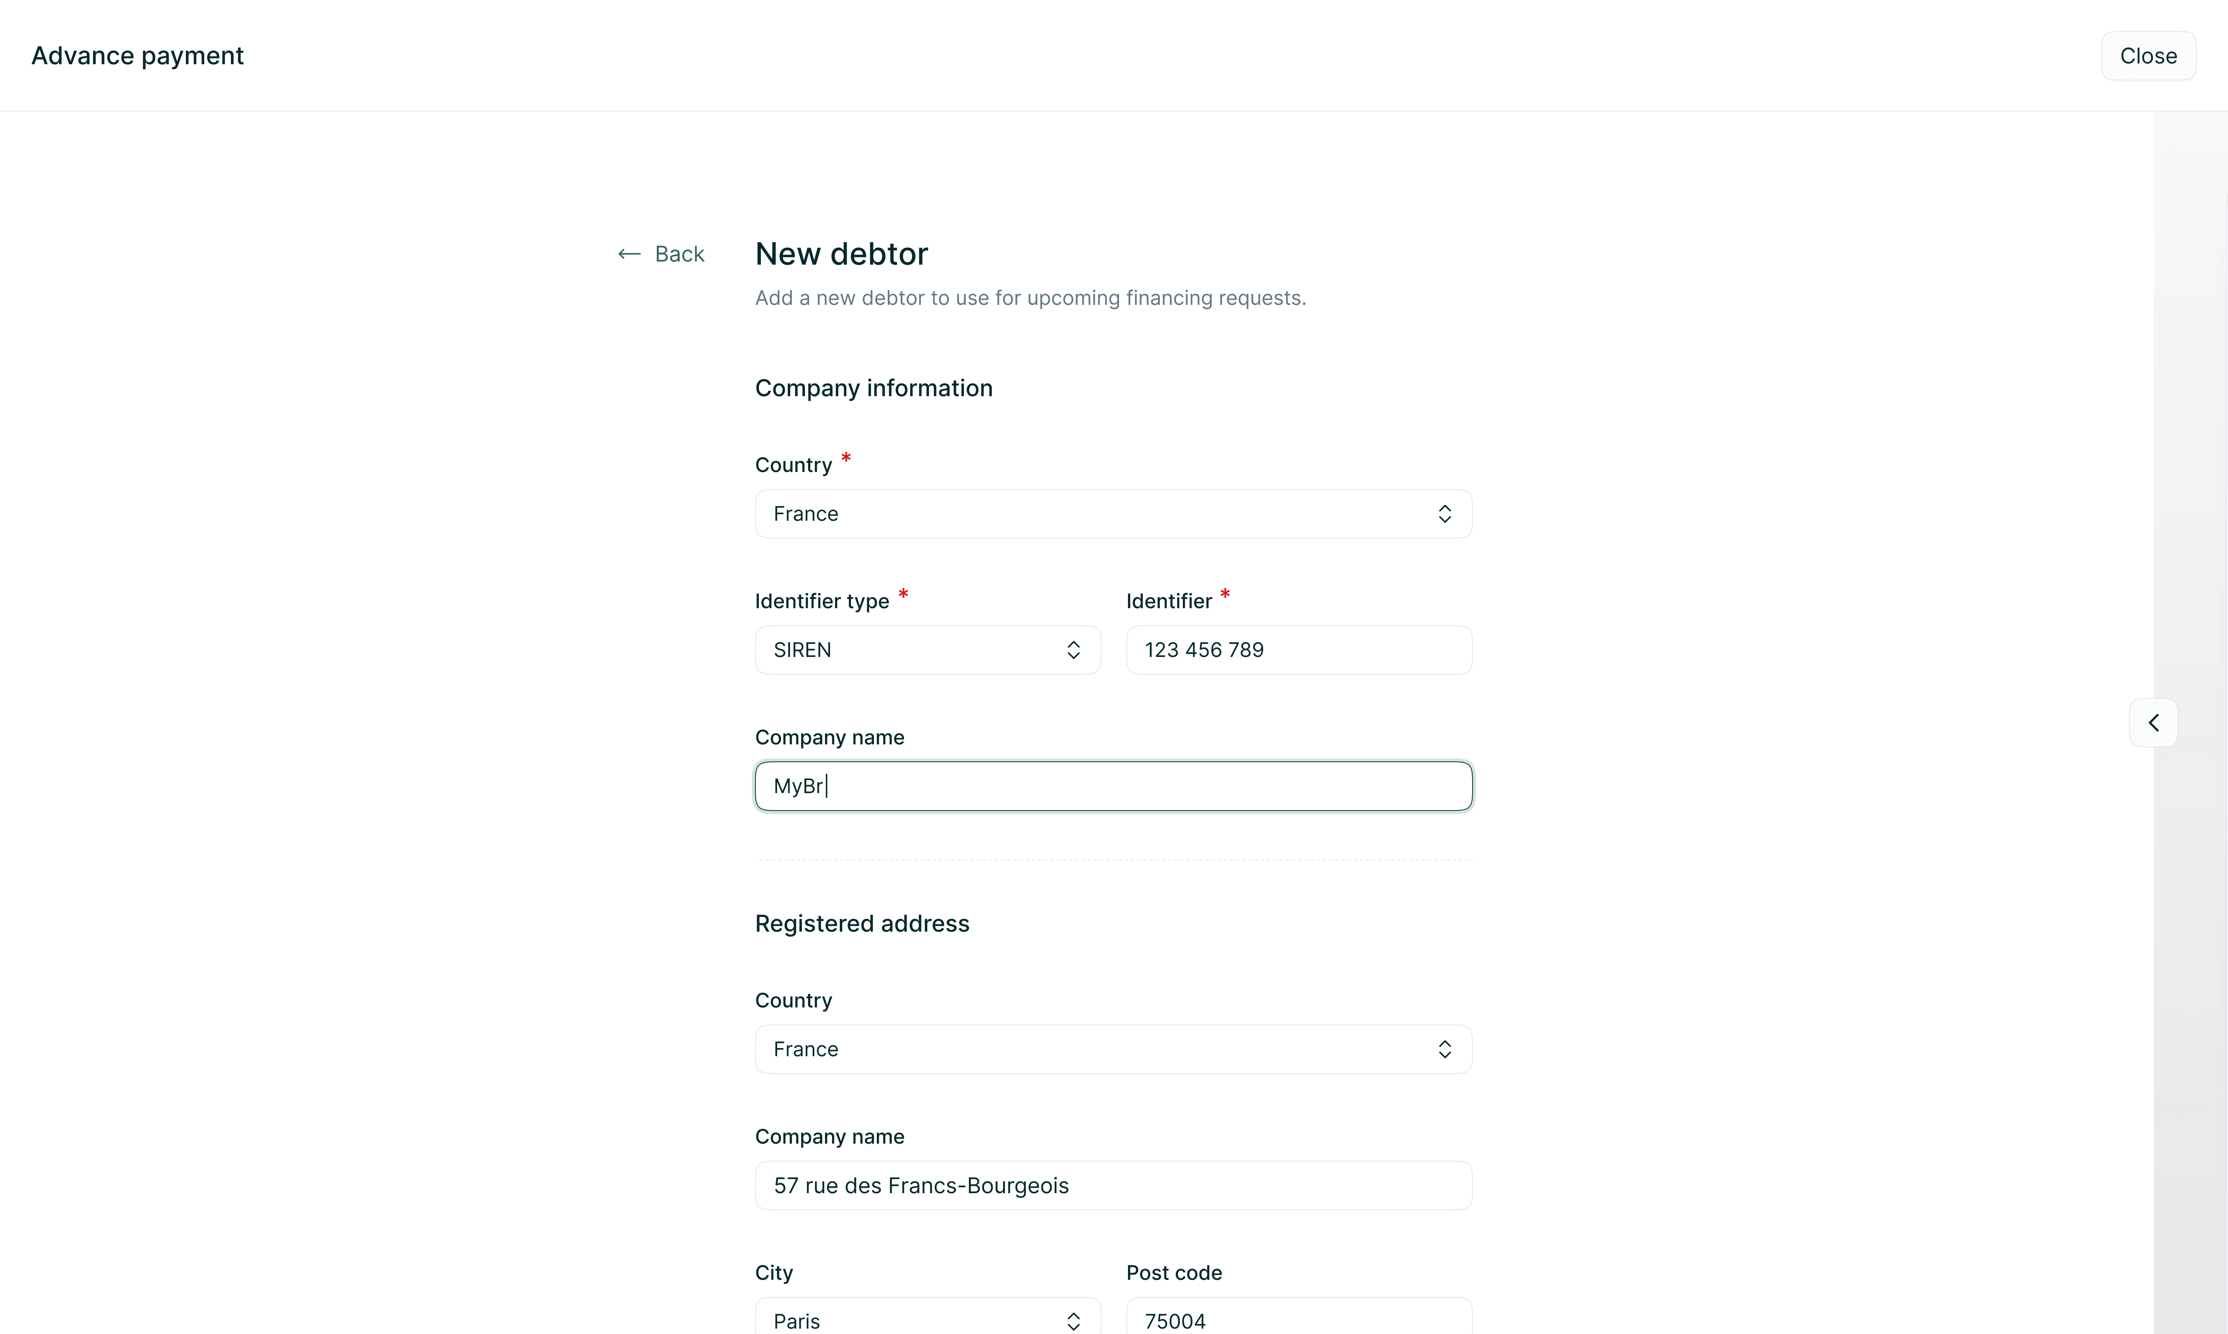Expand side panel with chevron-left icon
The height and width of the screenshot is (1334, 2228).
pos(2153,723)
